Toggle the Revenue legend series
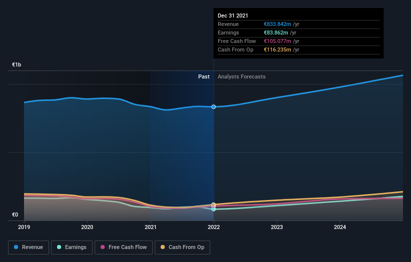The image size is (411, 262). click(29, 247)
